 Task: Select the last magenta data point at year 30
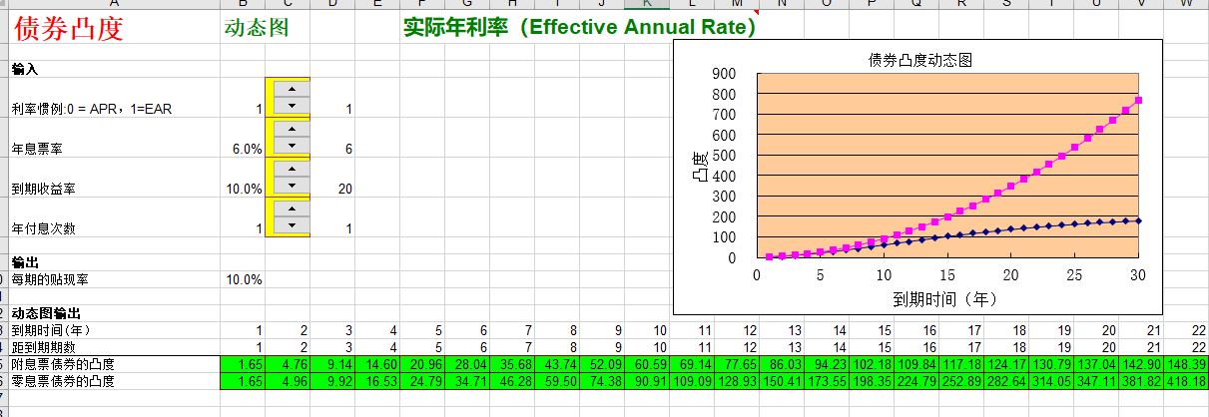[1138, 100]
